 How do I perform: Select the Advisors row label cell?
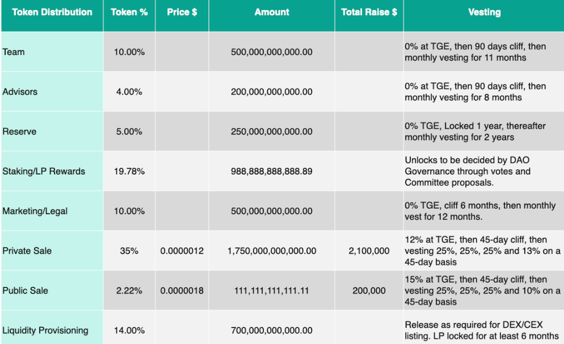pyautogui.click(x=20, y=92)
